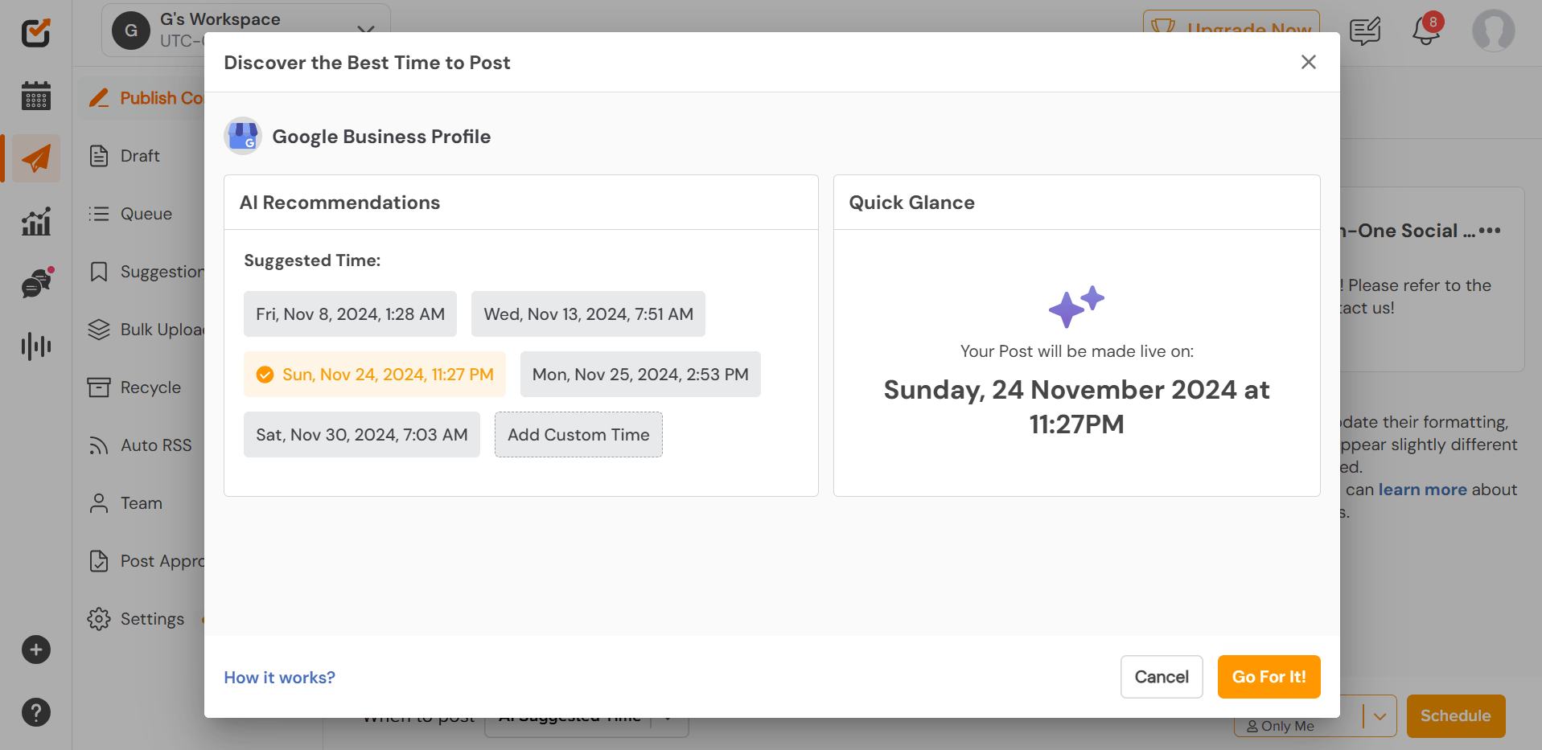Click the Team person icon
This screenshot has width=1542, height=750.
(x=99, y=503)
